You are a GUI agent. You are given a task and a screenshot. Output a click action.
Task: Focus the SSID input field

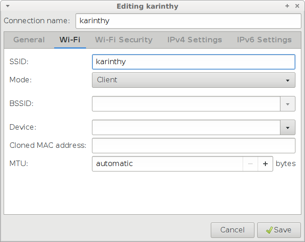pos(193,62)
